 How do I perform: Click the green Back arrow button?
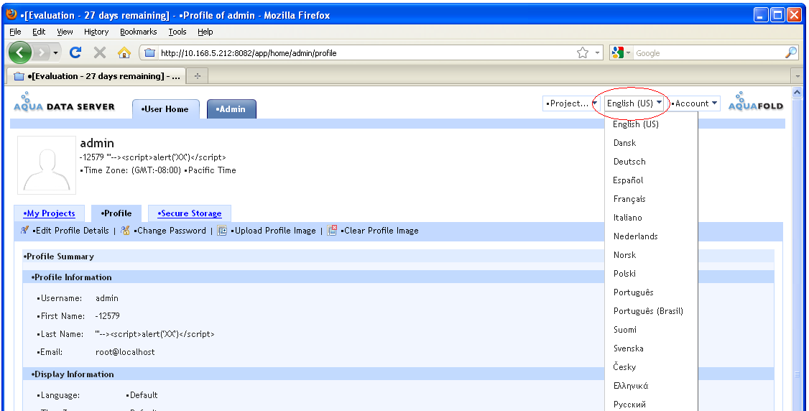pos(20,52)
